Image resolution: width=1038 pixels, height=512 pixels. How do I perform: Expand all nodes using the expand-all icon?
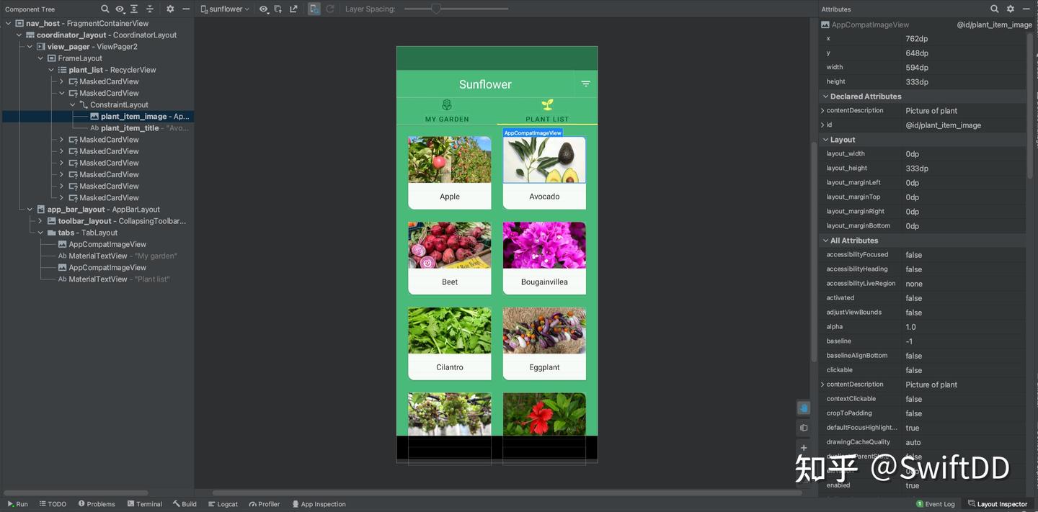click(x=134, y=9)
